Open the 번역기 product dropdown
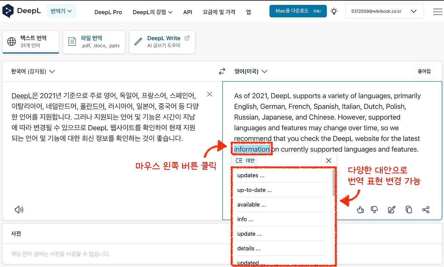The width and height of the screenshot is (444, 267). pos(61,11)
